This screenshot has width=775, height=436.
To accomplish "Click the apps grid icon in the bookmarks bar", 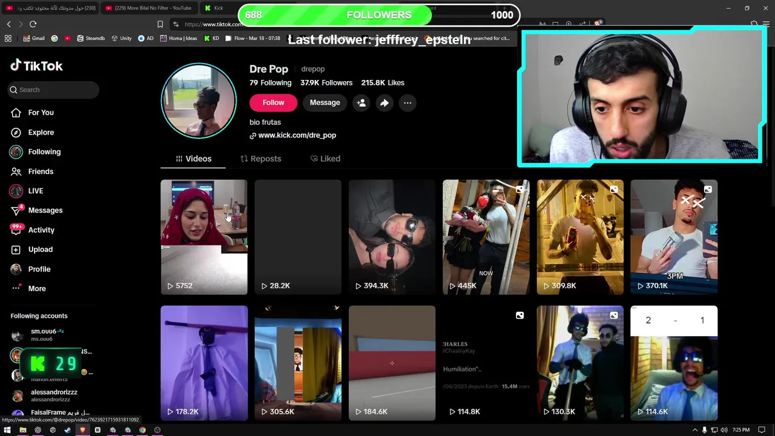I will 8,38.
